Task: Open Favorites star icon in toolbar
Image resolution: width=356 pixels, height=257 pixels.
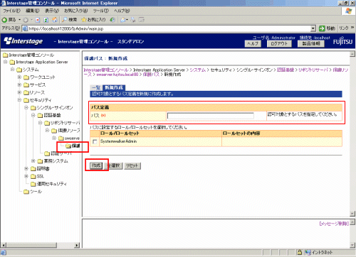Action: point(84,20)
